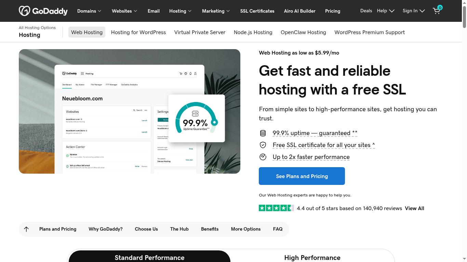Viewport: 467px width, 262px height.
Task: Open SSL Certificates menu item
Action: pos(257,11)
